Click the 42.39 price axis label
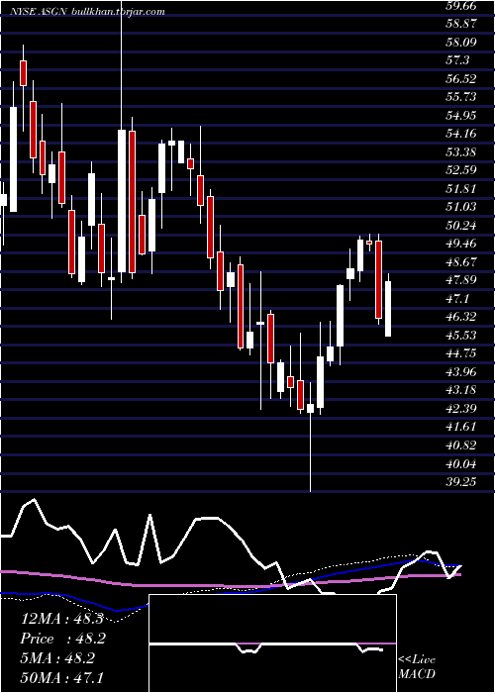This screenshot has height=693, width=495. tap(460, 409)
